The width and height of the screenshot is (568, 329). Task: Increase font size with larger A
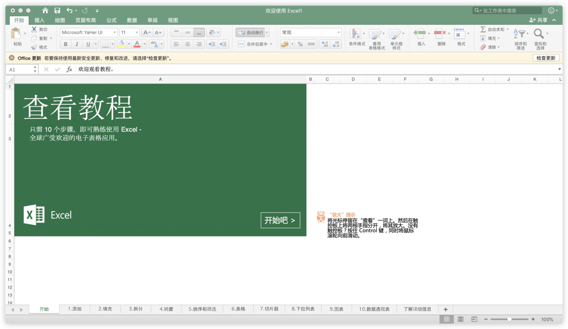(x=147, y=32)
